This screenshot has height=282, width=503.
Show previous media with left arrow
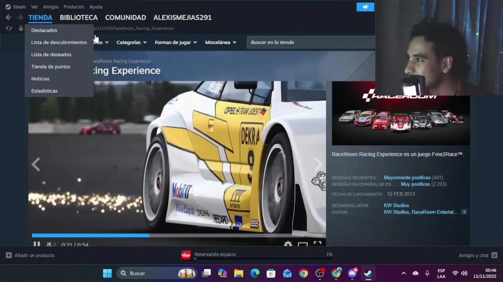pos(36,164)
